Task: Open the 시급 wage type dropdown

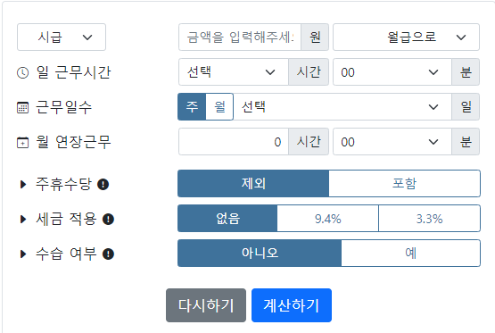Action: pyautogui.click(x=62, y=37)
